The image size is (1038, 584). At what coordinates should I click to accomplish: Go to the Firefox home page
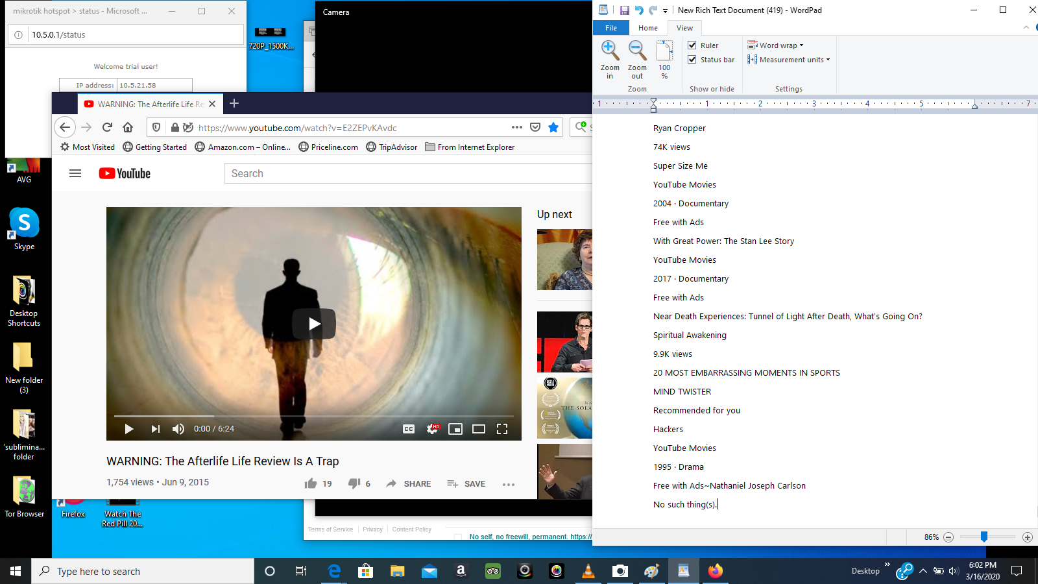[128, 127]
